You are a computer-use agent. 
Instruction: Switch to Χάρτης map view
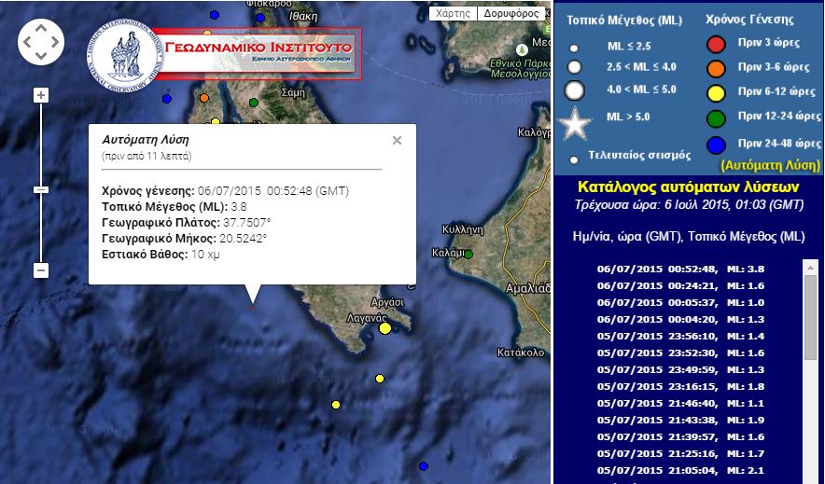point(453,14)
